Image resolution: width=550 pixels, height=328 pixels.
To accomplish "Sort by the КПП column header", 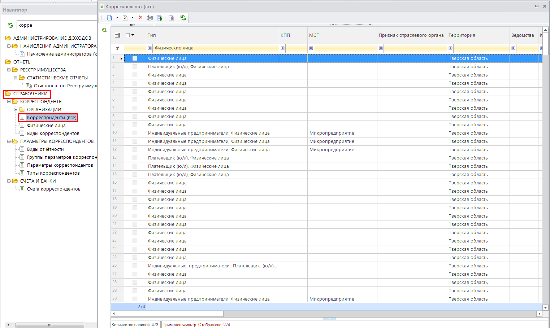I will click(293, 35).
